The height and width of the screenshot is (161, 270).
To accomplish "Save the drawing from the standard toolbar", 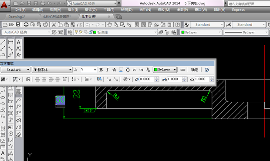I will coord(18,25).
